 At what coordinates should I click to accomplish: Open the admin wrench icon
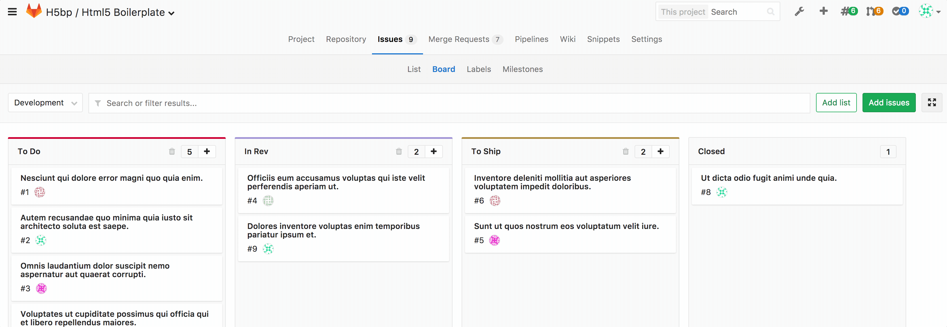799,11
